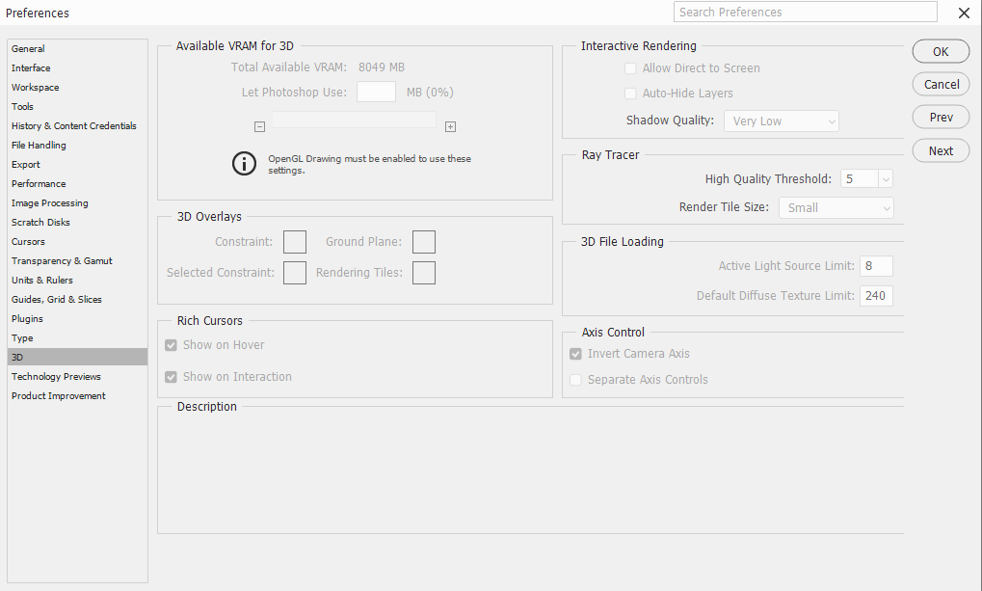The image size is (982, 591).
Task: Open the Plugins preferences category
Action: click(78, 319)
